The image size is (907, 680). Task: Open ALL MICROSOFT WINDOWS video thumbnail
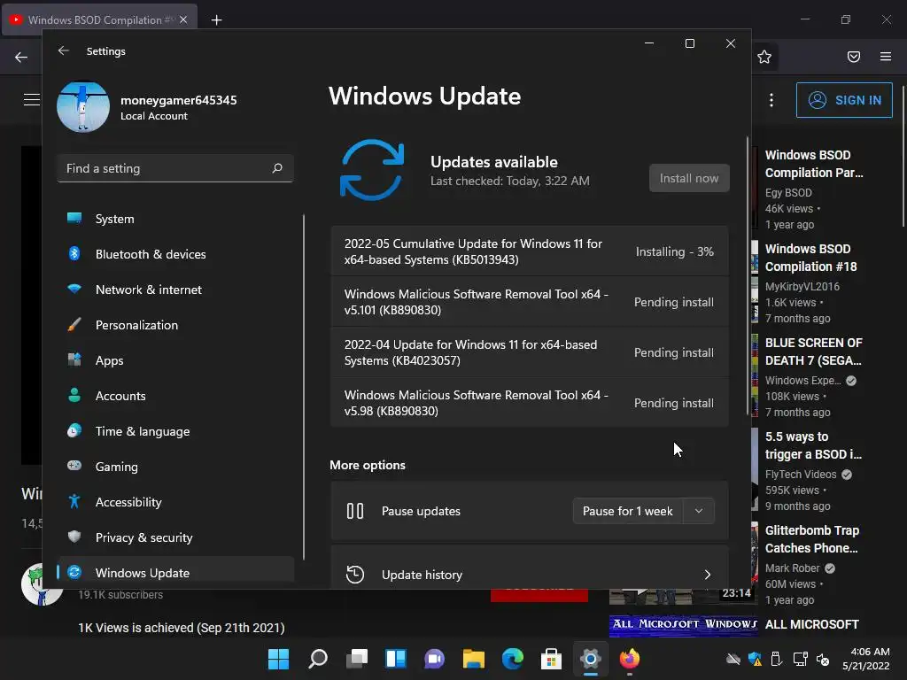coord(684,626)
